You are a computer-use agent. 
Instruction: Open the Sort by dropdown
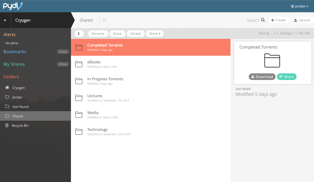click(x=267, y=33)
